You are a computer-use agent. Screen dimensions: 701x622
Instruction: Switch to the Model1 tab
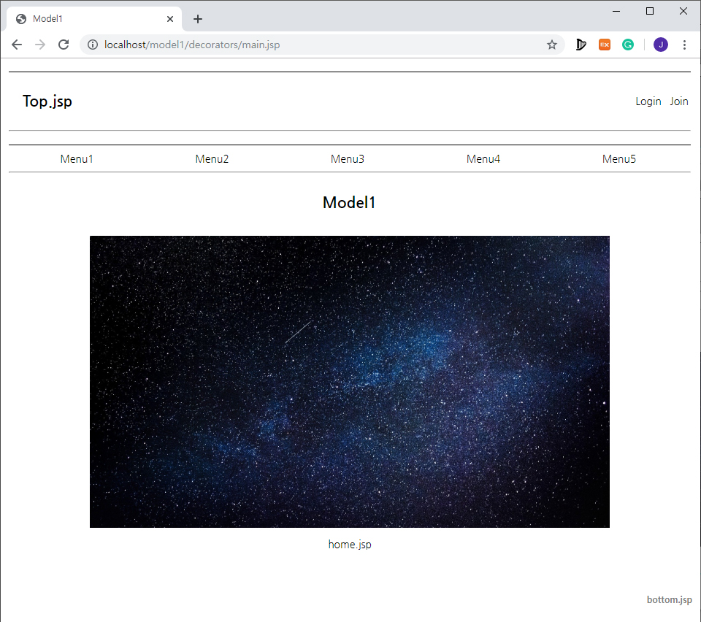pyautogui.click(x=93, y=18)
